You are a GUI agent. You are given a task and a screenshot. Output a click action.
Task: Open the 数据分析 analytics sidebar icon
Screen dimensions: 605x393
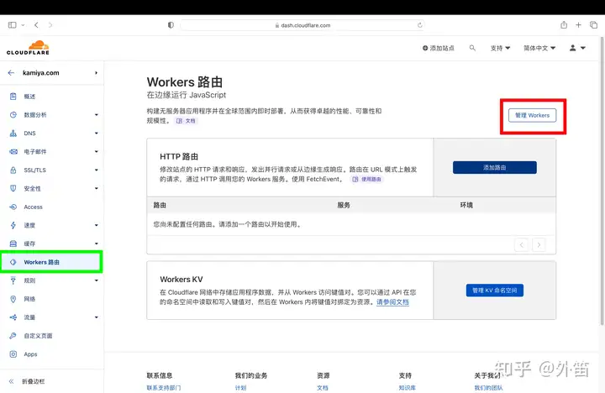click(x=13, y=115)
